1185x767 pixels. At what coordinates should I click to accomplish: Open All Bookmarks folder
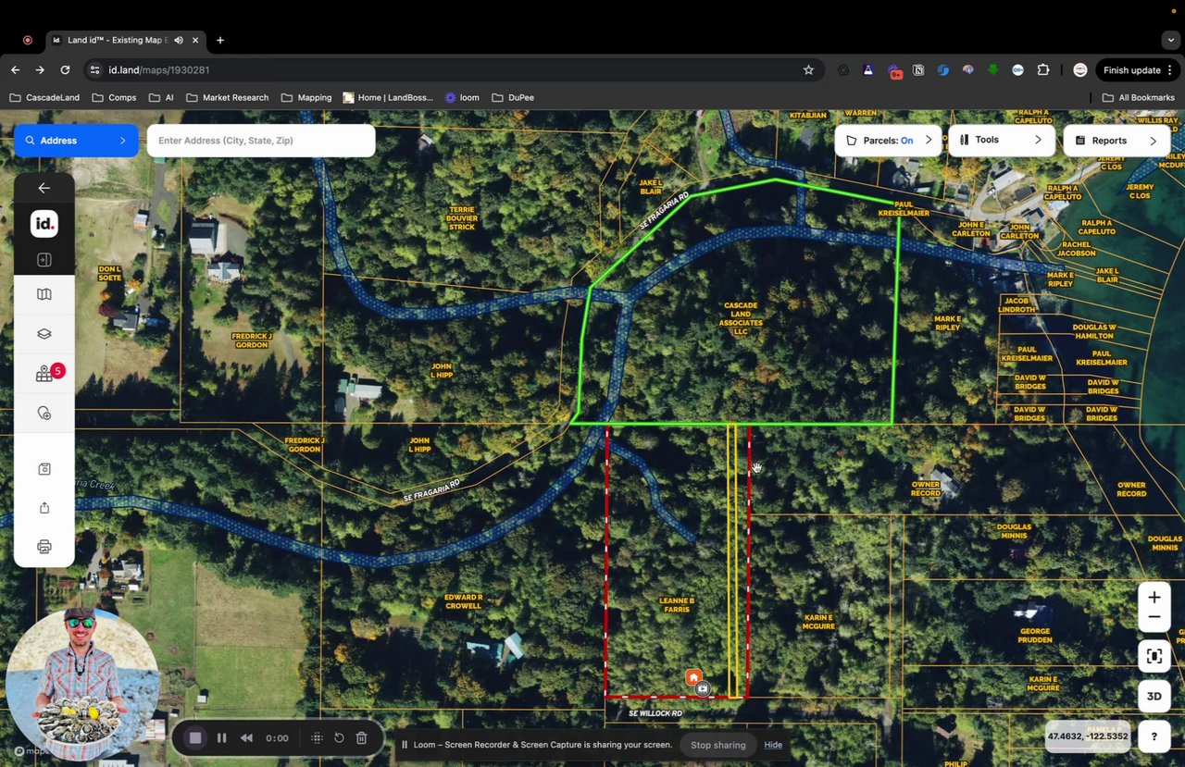[1138, 97]
